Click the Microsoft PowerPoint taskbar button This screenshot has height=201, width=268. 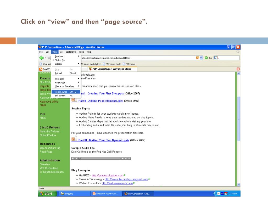107,194
